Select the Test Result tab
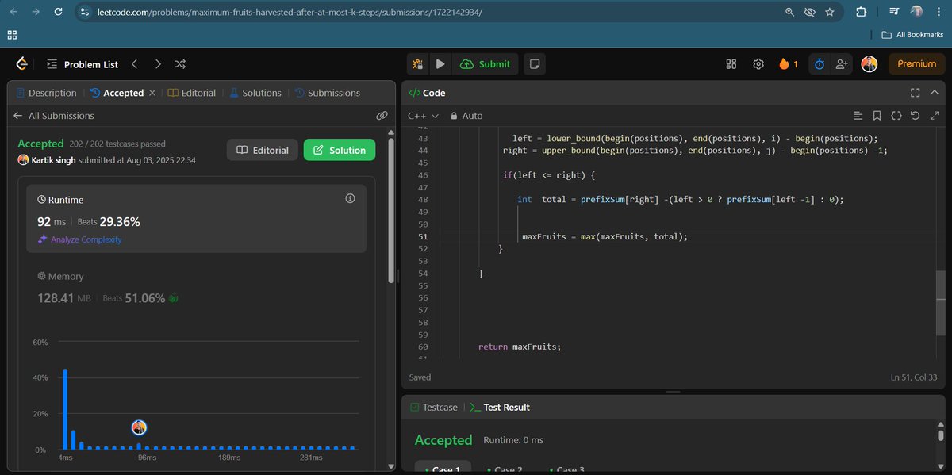The height and width of the screenshot is (475, 952). click(500, 407)
